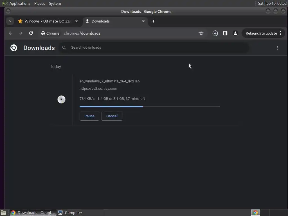
Task: Click the date and time clock
Action: tap(272, 3)
